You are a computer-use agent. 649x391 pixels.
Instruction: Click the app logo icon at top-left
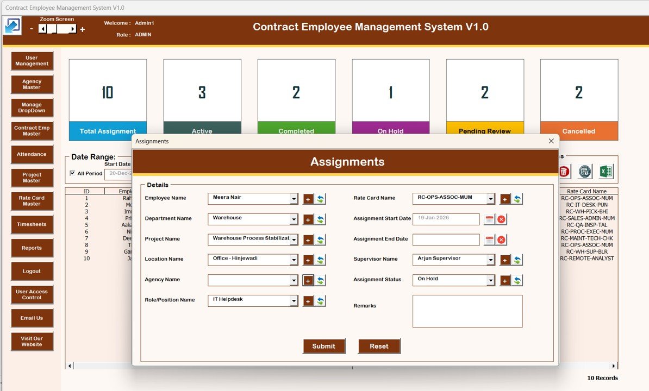pos(13,26)
